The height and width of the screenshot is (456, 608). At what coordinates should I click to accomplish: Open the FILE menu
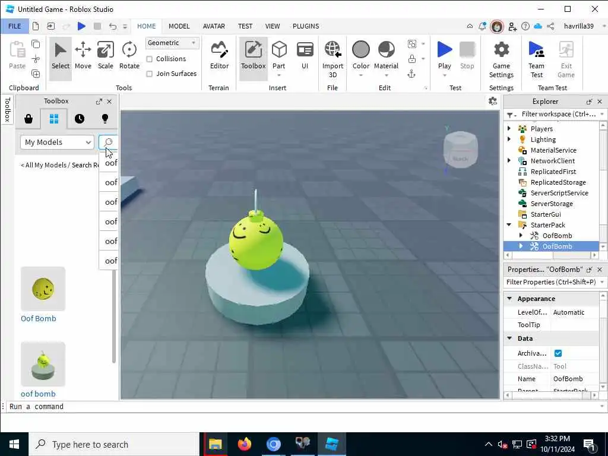point(14,26)
